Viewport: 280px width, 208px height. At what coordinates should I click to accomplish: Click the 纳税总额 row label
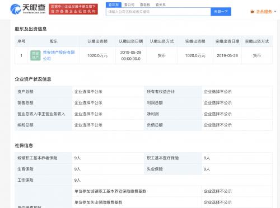(x=25, y=125)
